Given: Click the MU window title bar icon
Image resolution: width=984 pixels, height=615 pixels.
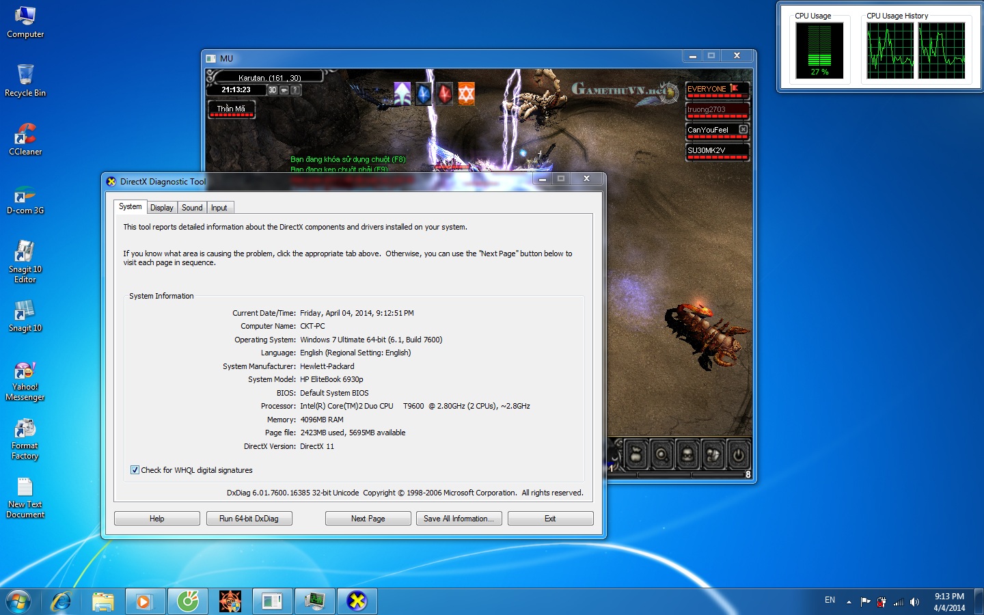Looking at the screenshot, I should [211, 59].
